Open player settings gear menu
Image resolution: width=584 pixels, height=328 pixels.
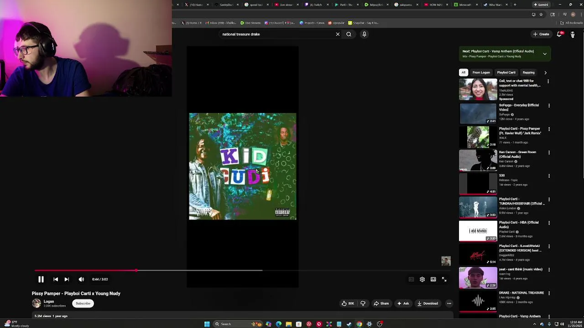[x=422, y=279]
